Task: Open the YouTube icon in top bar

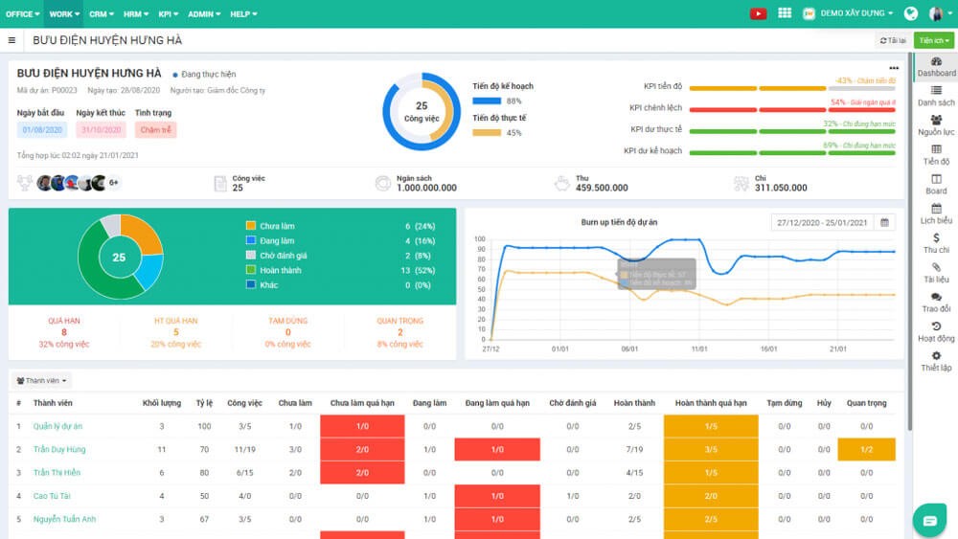Action: 758,13
